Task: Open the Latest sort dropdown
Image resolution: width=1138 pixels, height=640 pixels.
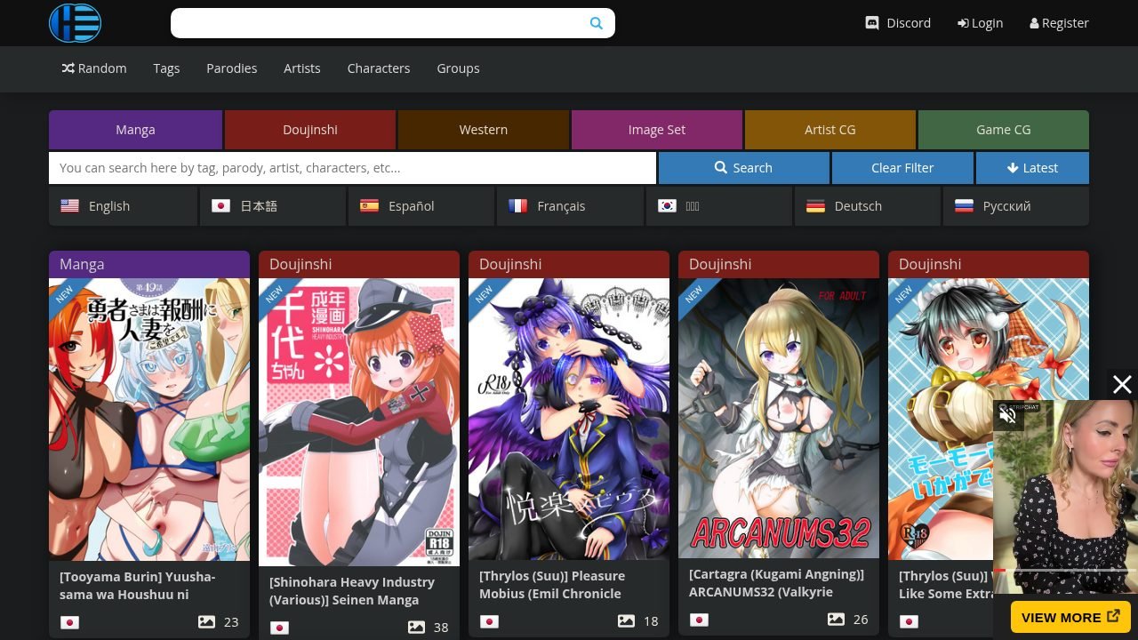Action: pos(1032,168)
